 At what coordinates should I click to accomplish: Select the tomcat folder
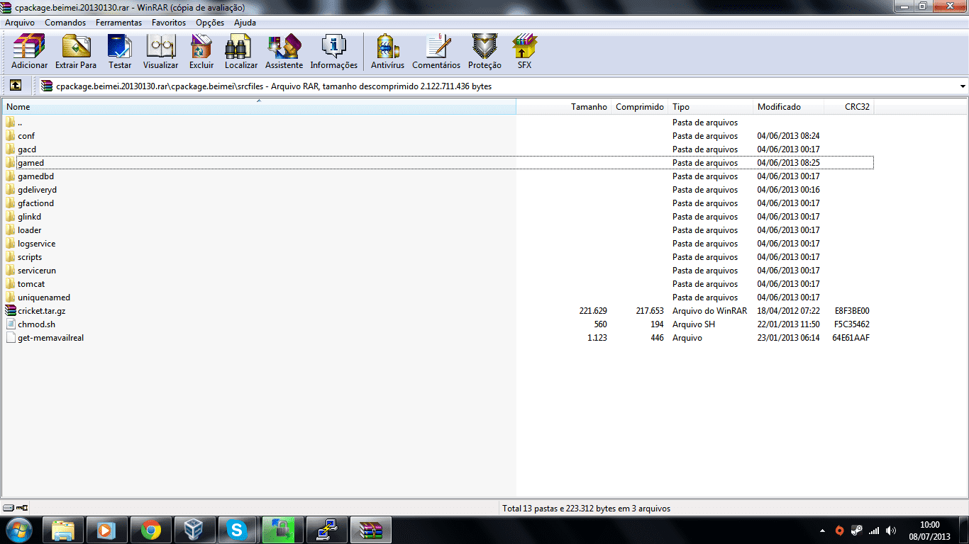click(x=438, y=284)
